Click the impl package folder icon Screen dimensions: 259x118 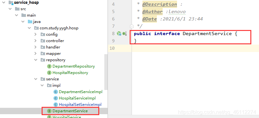pos(49,85)
